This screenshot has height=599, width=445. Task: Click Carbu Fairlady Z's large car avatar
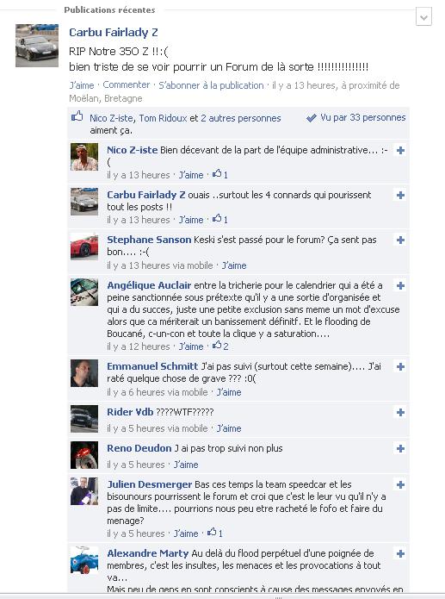click(x=37, y=46)
